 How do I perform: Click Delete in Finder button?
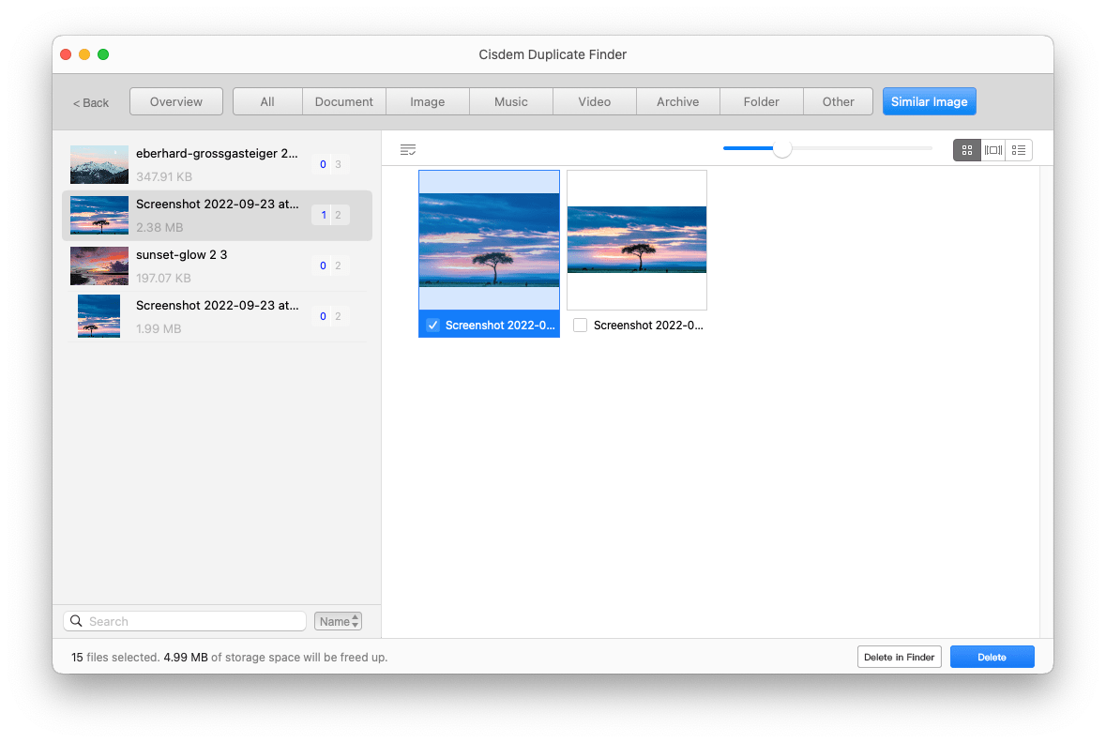tap(899, 657)
